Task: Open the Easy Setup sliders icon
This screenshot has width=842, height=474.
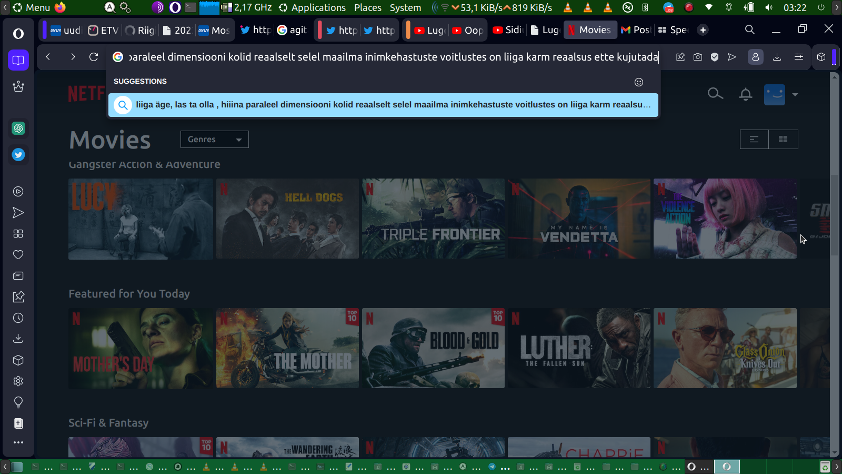Action: tap(799, 57)
